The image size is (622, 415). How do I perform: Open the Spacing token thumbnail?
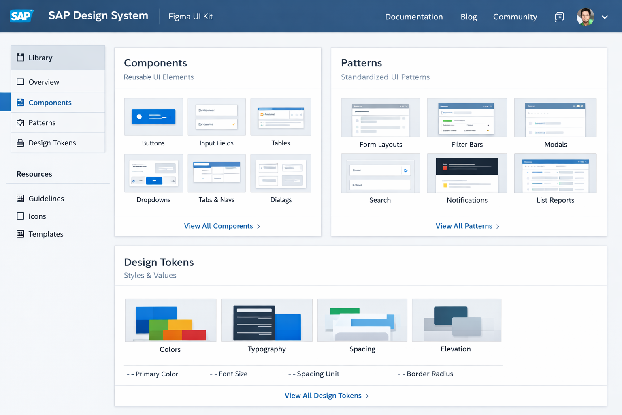click(x=362, y=320)
